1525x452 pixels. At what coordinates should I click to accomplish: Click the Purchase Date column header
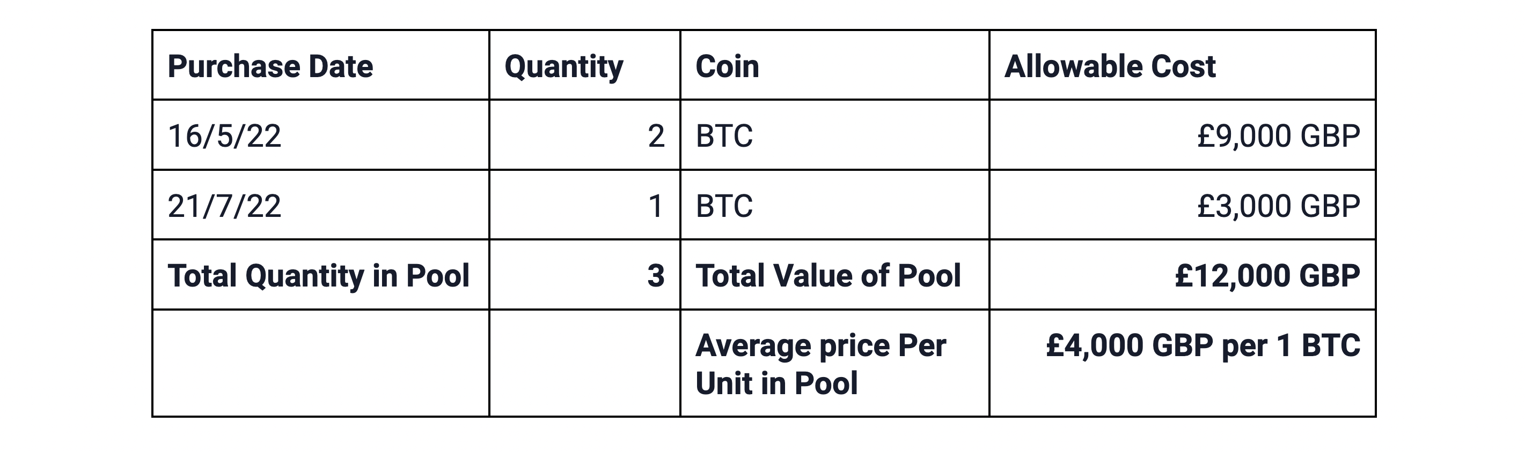(x=270, y=66)
